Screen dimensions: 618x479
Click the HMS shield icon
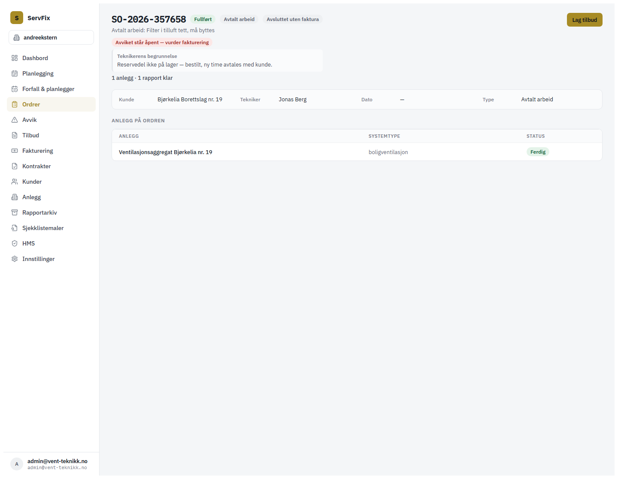tap(15, 243)
